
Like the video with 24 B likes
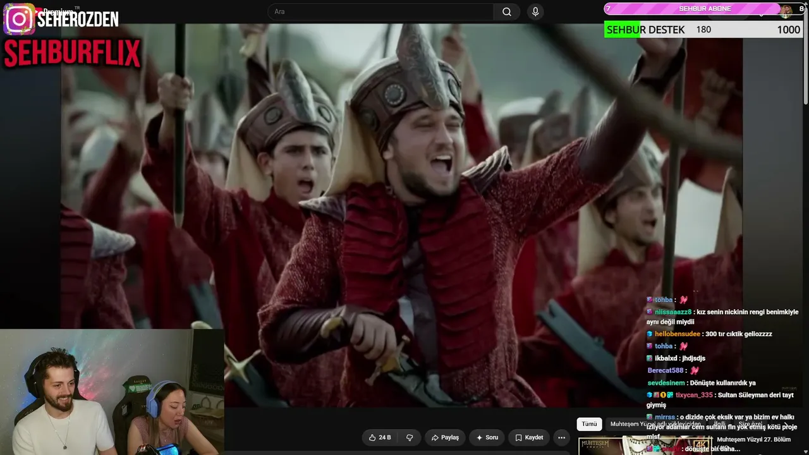click(x=380, y=437)
